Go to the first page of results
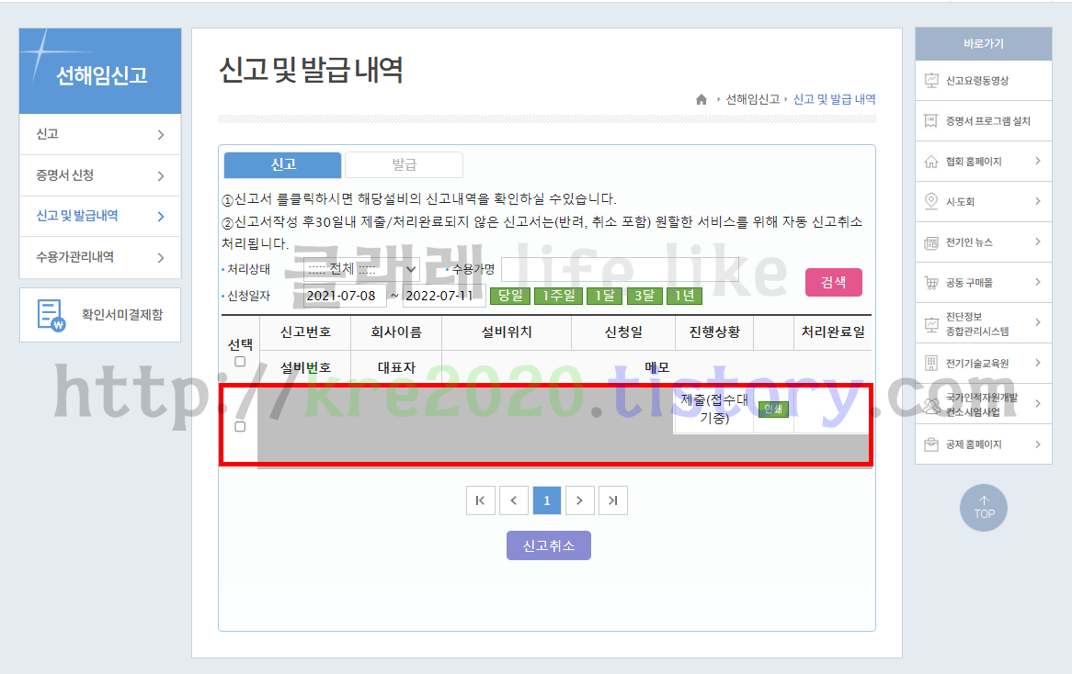The image size is (1072, 674). click(x=481, y=500)
